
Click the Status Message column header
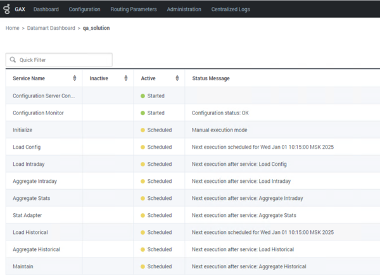coord(211,78)
